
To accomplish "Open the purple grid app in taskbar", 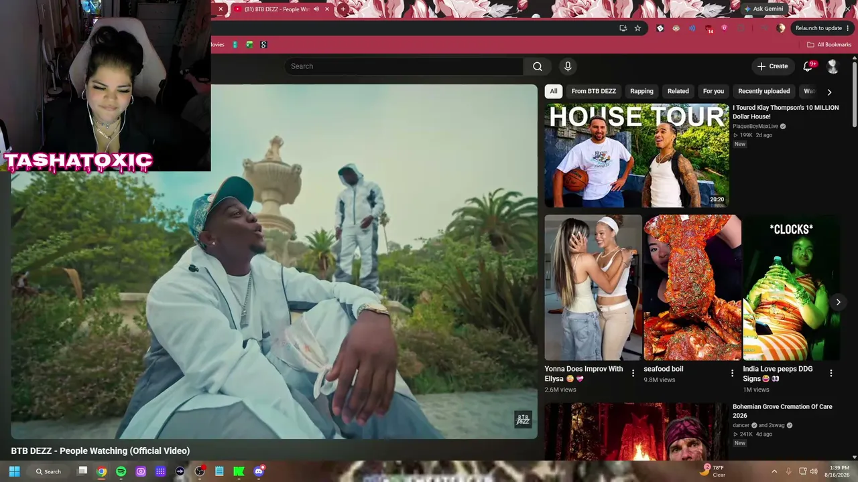I will 160,471.
